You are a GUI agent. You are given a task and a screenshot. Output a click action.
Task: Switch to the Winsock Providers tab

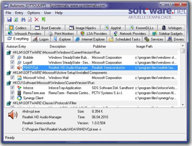(x=25, y=33)
